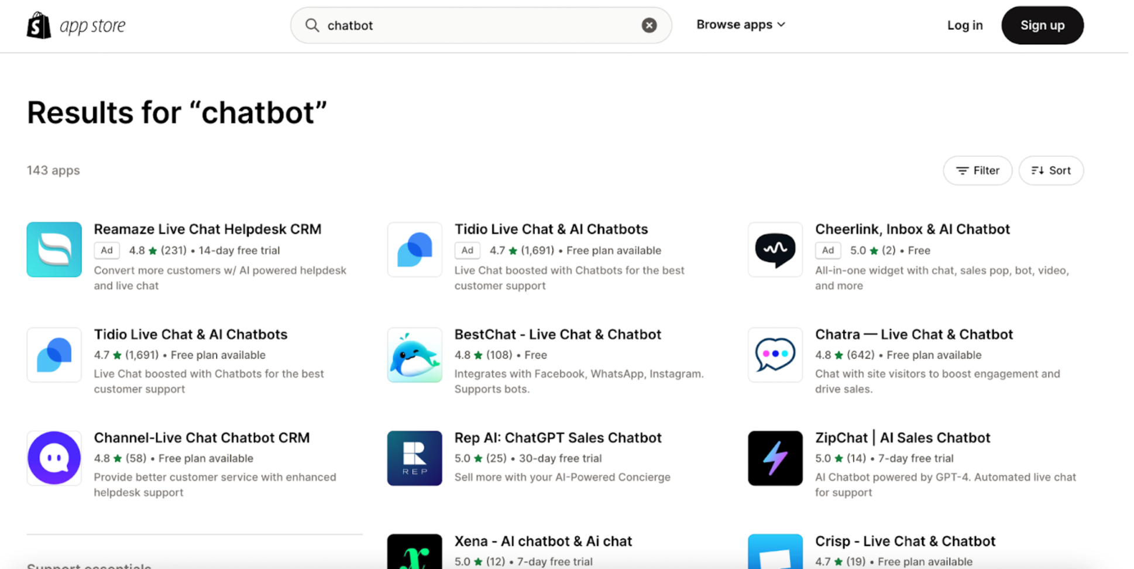Click the 'Results for "chatbot"' heading
Screen dimensions: 1134x569
177,112
